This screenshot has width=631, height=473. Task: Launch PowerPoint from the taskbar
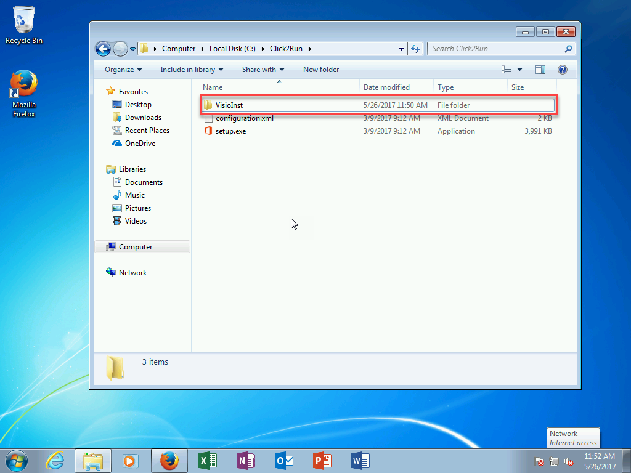click(322, 461)
